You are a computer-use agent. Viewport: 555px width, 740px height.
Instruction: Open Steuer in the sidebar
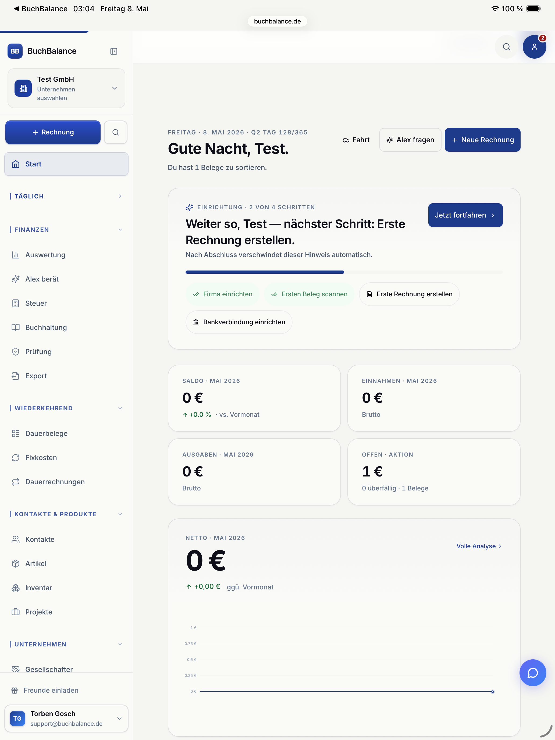point(66,303)
